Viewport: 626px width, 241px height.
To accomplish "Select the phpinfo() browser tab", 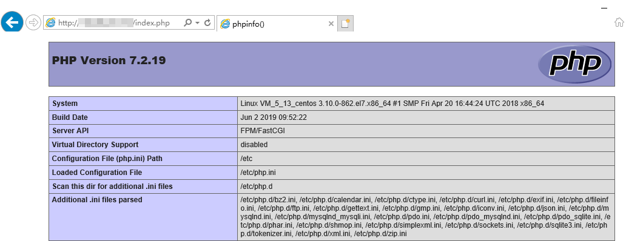I will (277, 24).
